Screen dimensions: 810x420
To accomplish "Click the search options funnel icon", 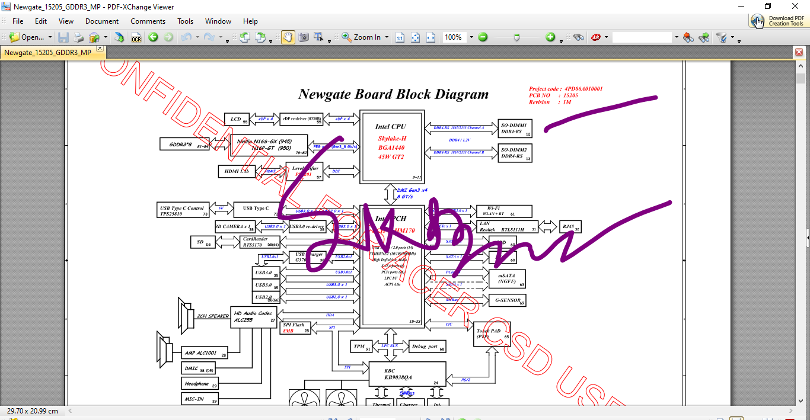I will click(721, 37).
